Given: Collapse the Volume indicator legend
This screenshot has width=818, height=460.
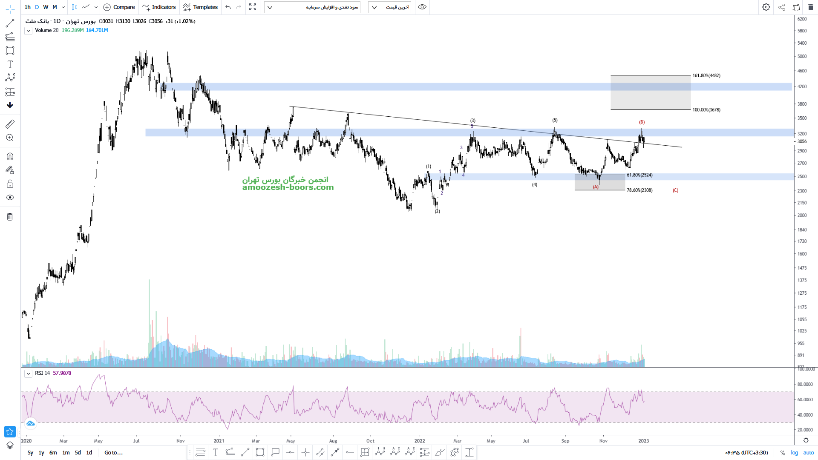Looking at the screenshot, I should click(x=28, y=31).
